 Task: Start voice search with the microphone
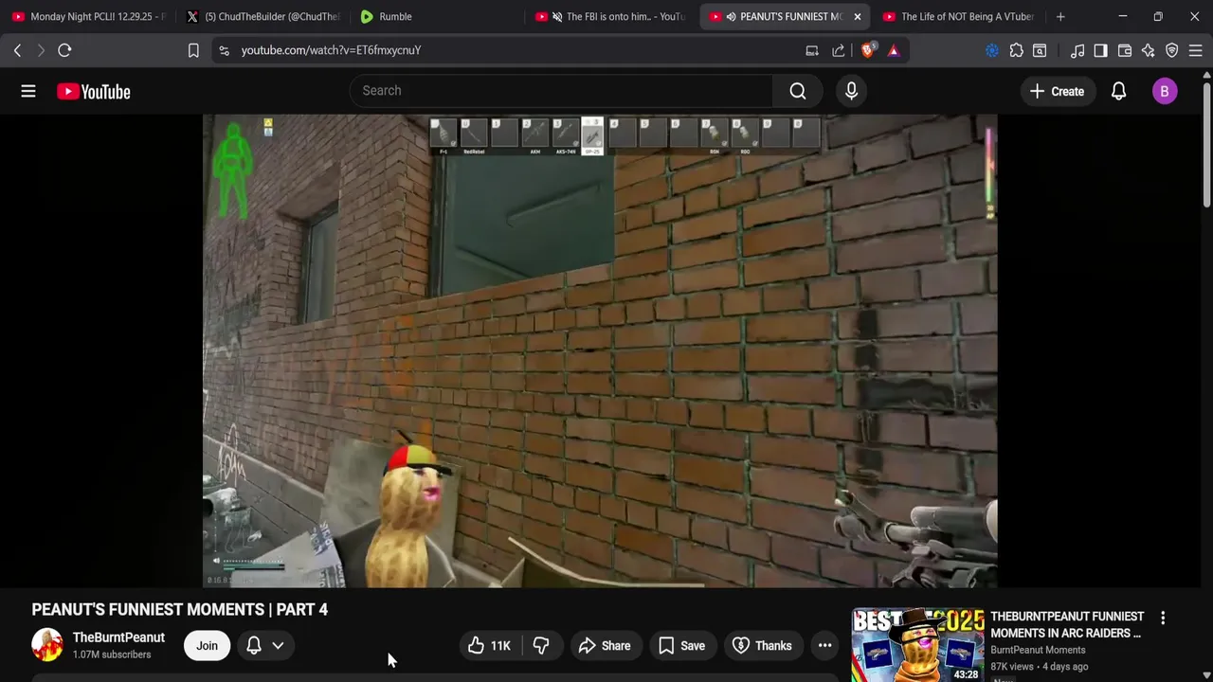click(x=851, y=91)
